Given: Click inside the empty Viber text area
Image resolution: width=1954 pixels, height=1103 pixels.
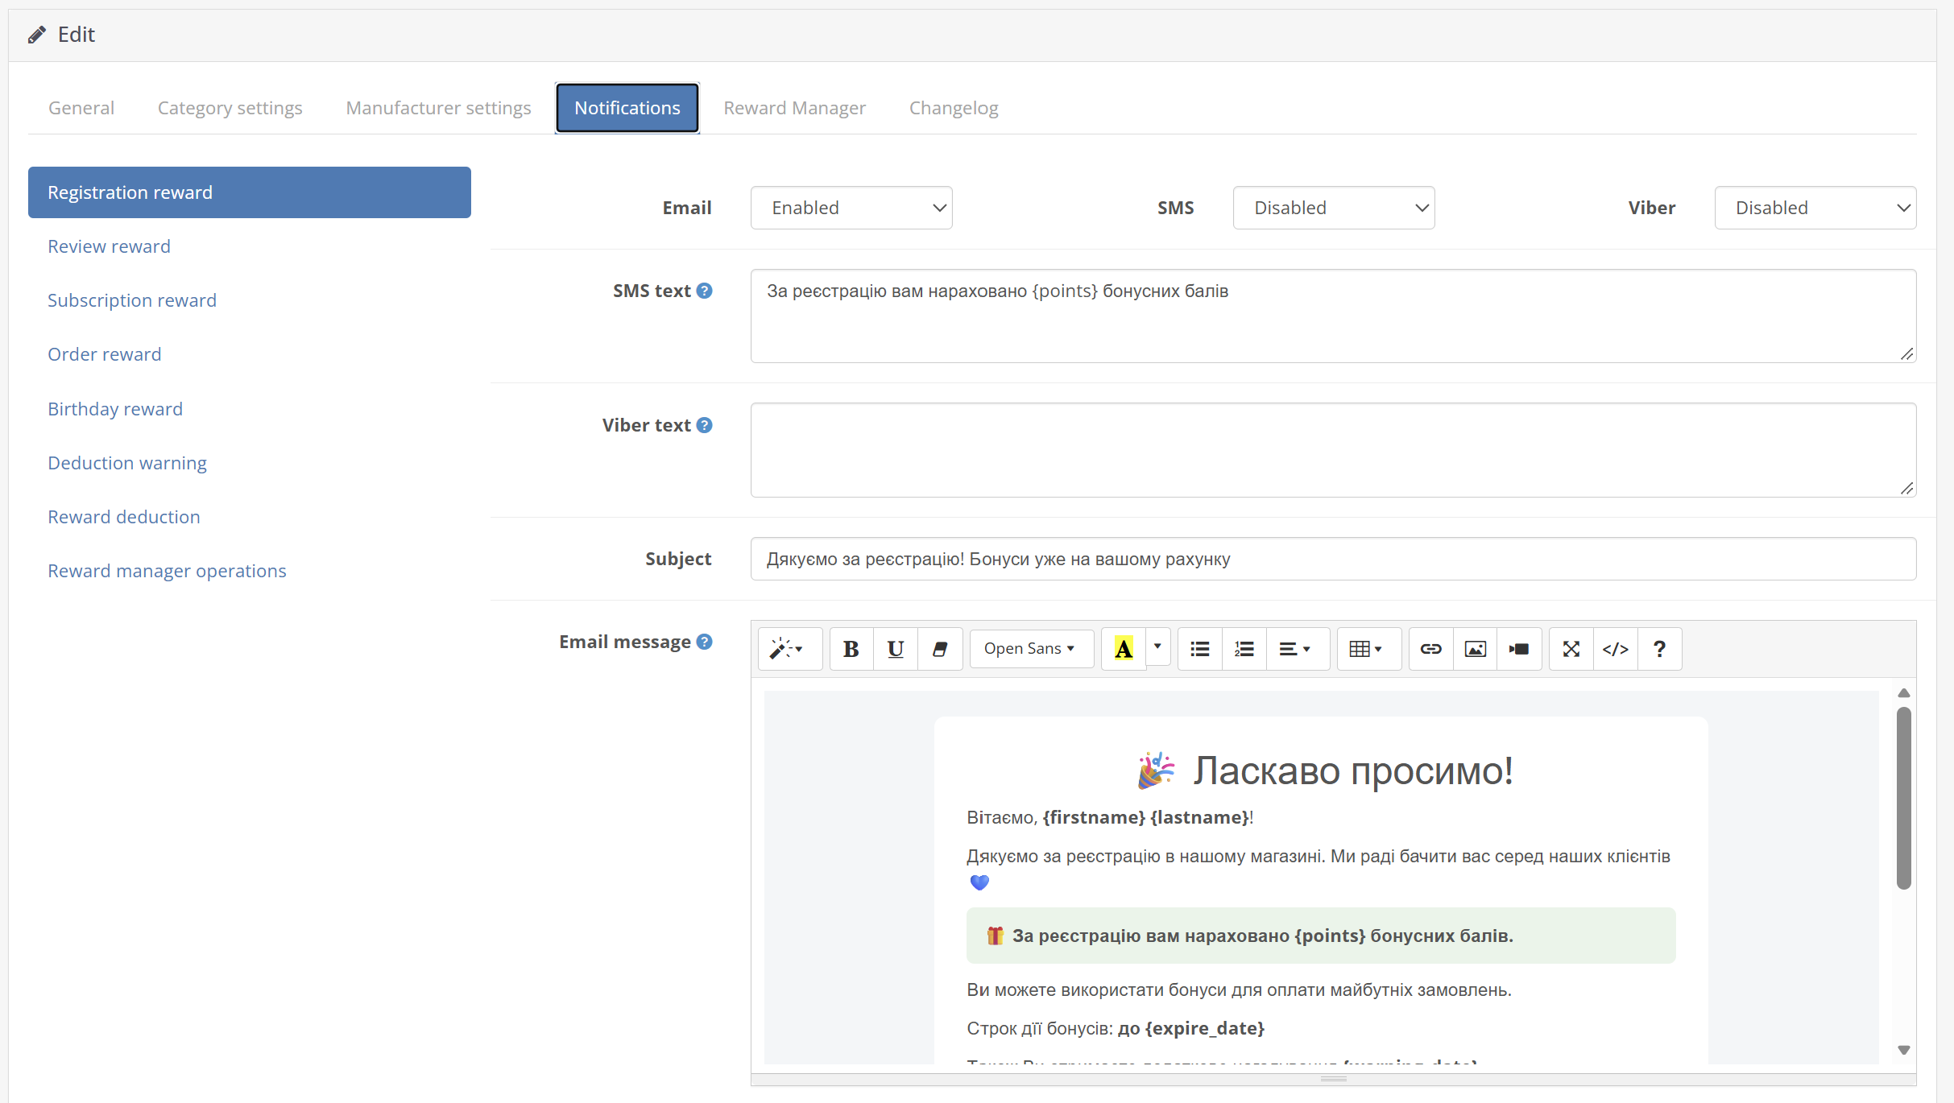Looking at the screenshot, I should click(1333, 450).
